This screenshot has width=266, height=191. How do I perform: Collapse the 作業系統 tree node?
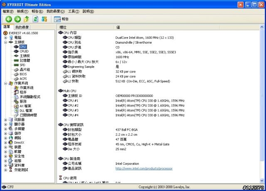pyautogui.click(x=5, y=83)
